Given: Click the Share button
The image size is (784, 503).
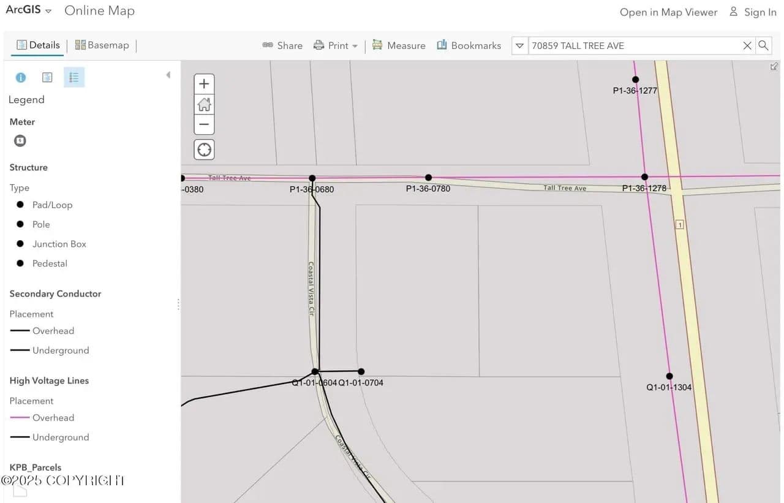Looking at the screenshot, I should [x=282, y=45].
